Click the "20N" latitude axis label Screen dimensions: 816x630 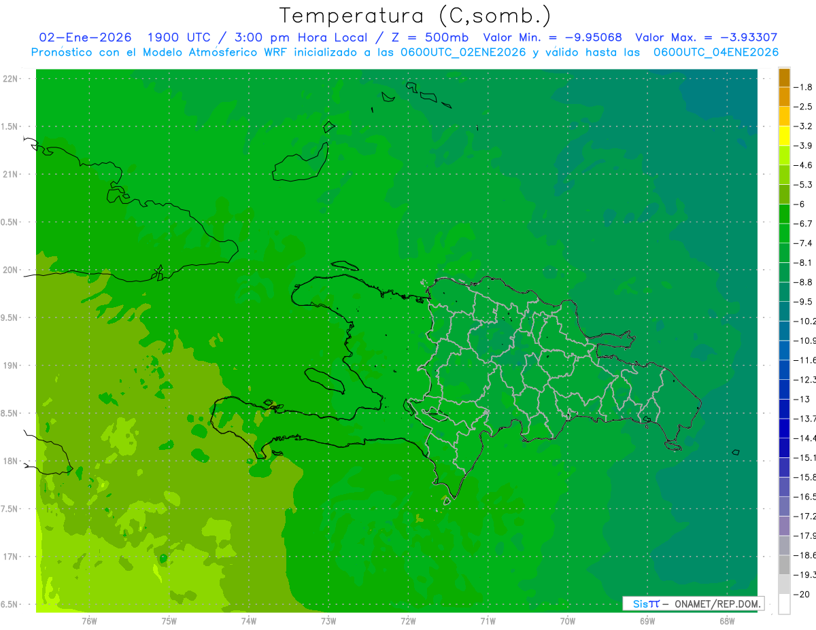11,270
